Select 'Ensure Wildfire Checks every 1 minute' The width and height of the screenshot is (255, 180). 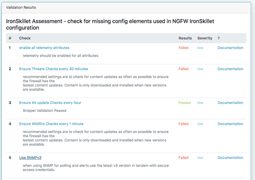(51, 124)
